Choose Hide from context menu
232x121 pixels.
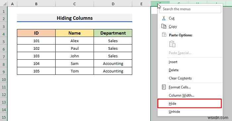[x=190, y=104]
